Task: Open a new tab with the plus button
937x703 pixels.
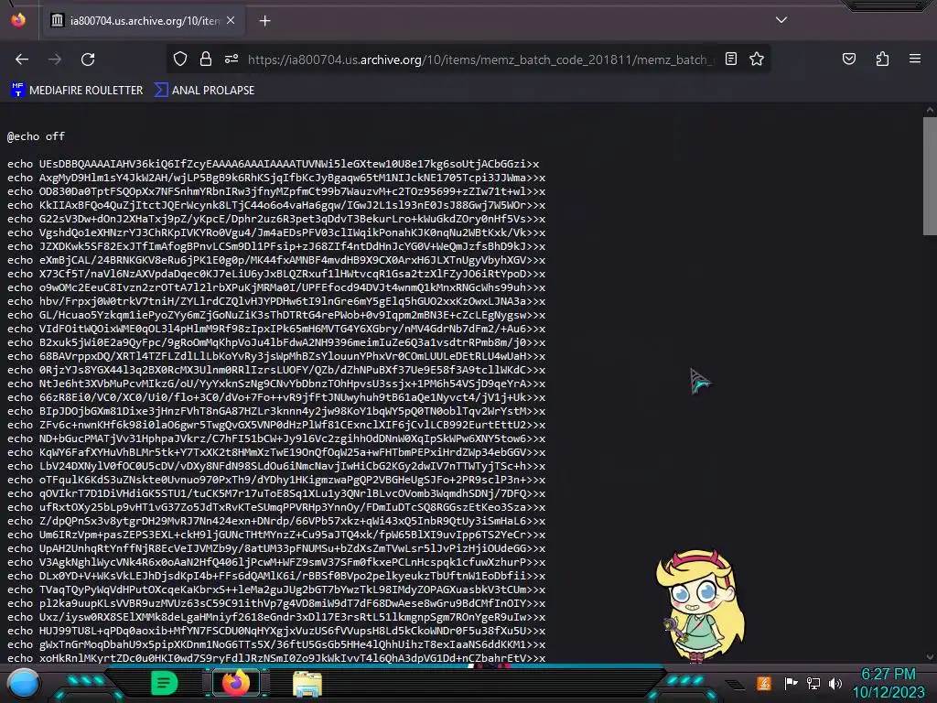Action: [264, 21]
